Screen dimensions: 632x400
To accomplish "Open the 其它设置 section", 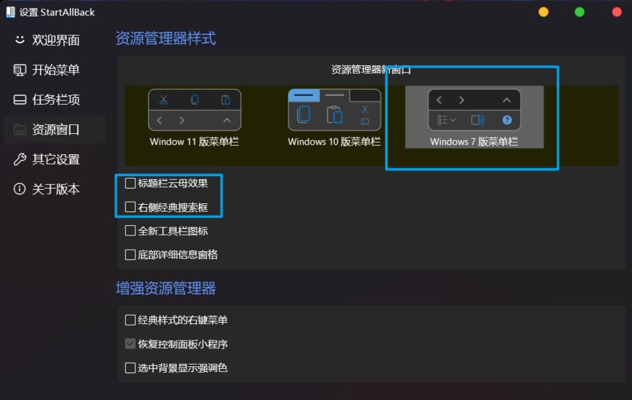I will [56, 159].
